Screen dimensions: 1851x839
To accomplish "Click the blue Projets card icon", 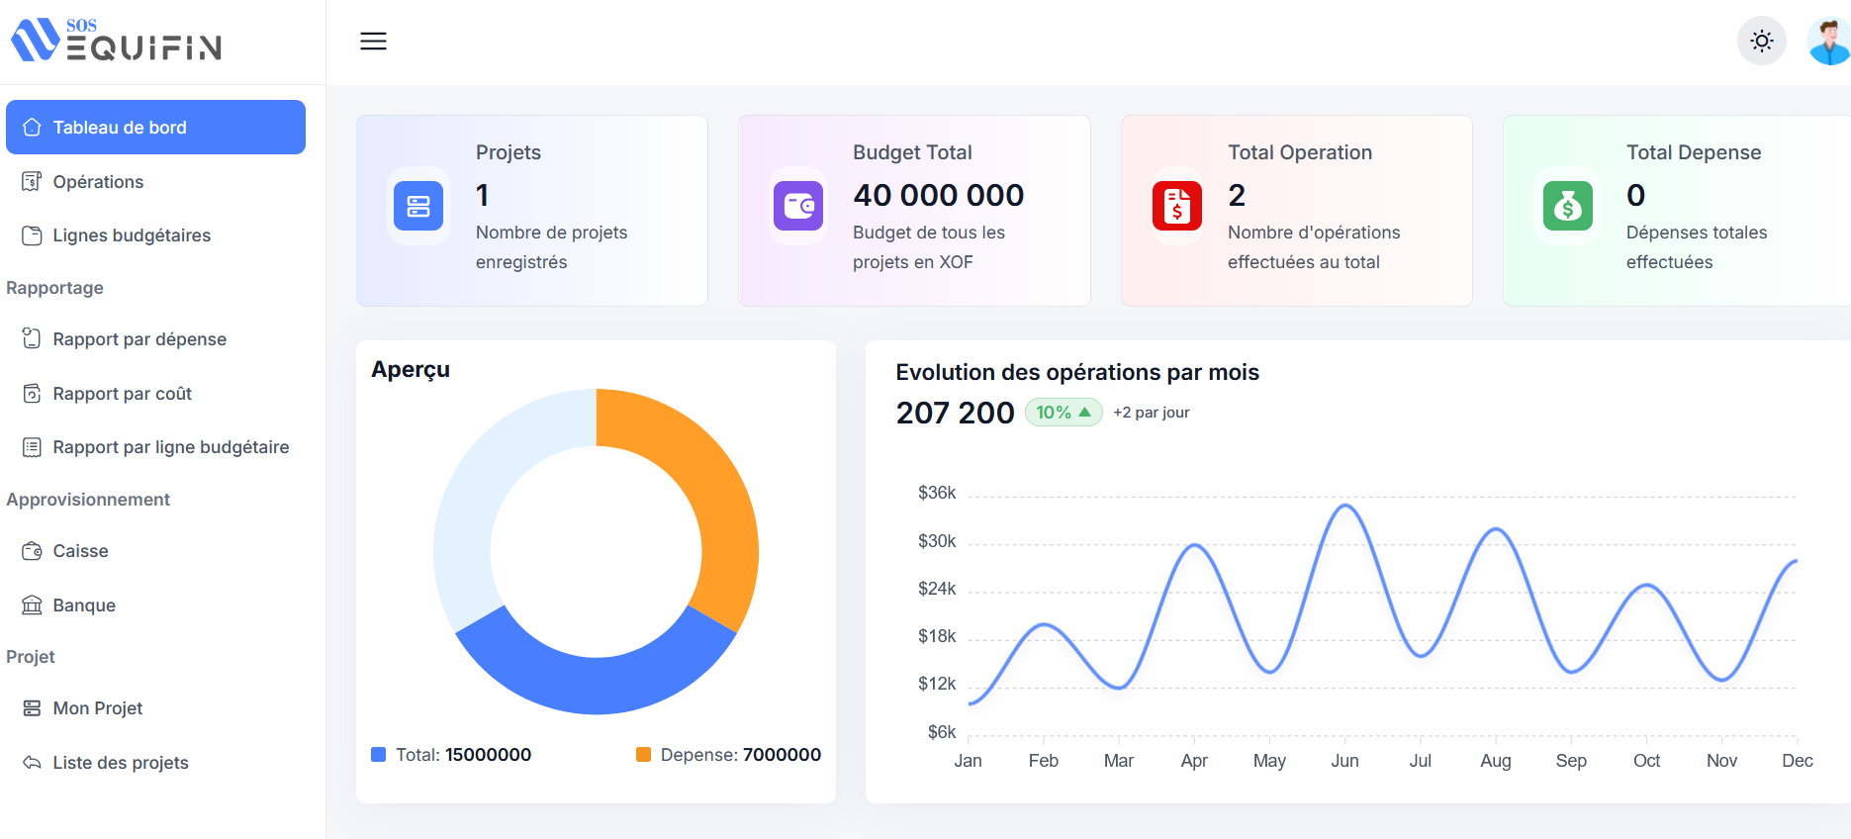I will [418, 206].
